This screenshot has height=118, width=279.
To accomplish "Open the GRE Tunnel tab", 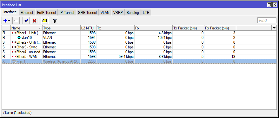I will pos(87,13).
